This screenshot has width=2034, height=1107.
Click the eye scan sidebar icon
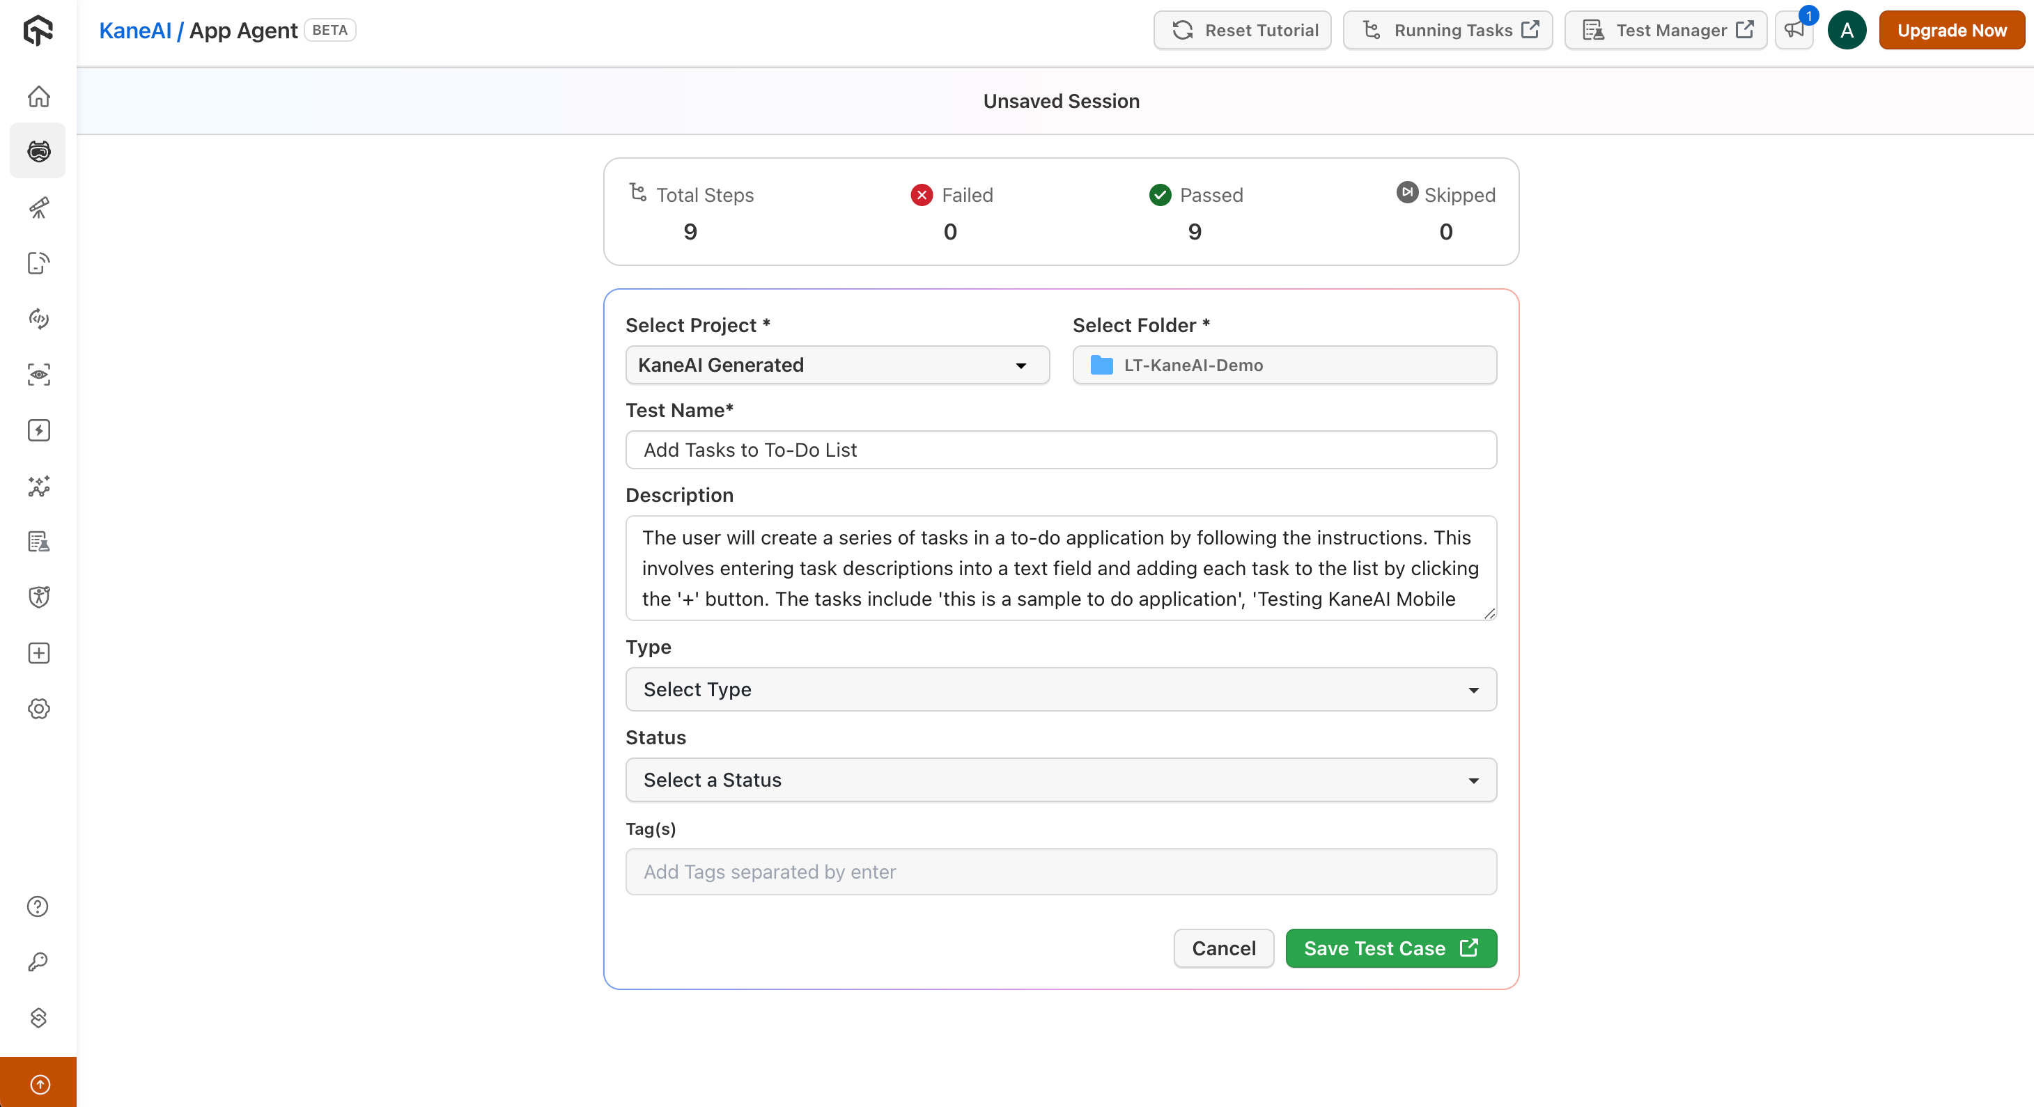(x=38, y=375)
